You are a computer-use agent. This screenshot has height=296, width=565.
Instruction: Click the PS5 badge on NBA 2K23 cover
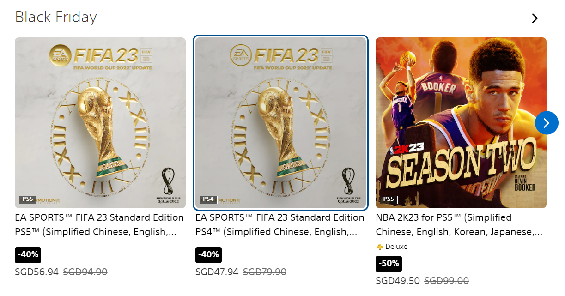pyautogui.click(x=389, y=199)
